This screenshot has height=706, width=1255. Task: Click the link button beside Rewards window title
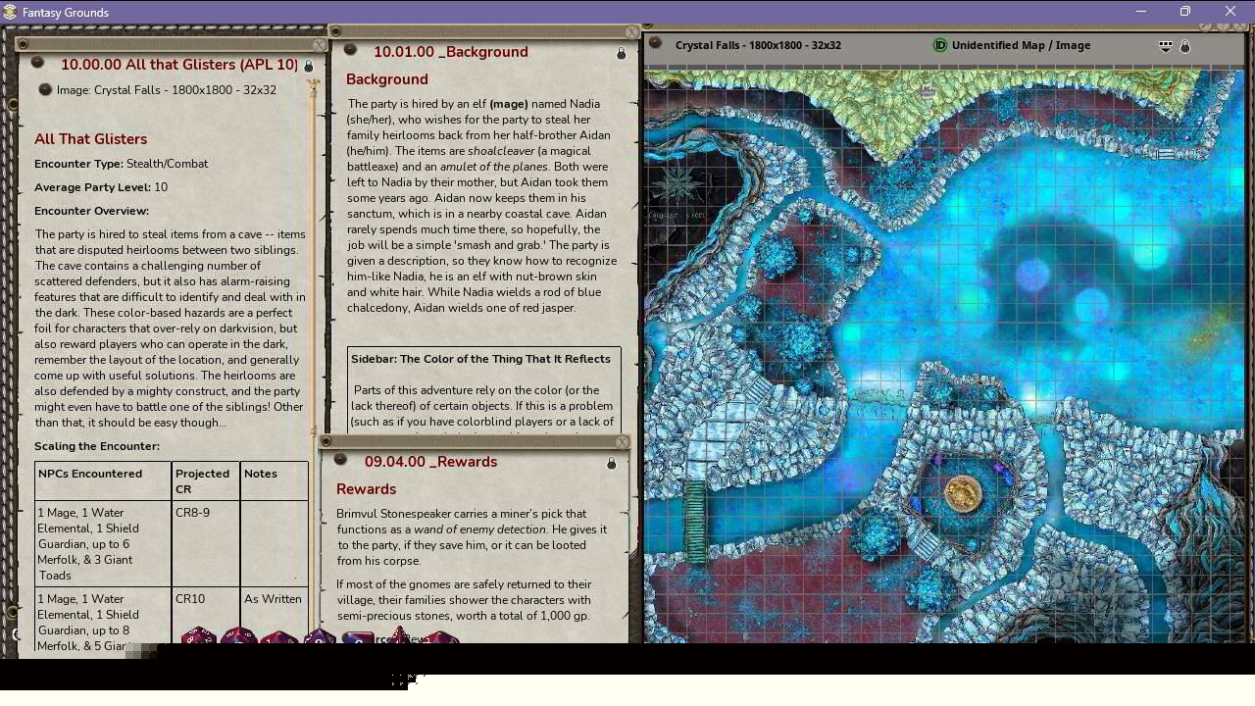click(x=341, y=460)
